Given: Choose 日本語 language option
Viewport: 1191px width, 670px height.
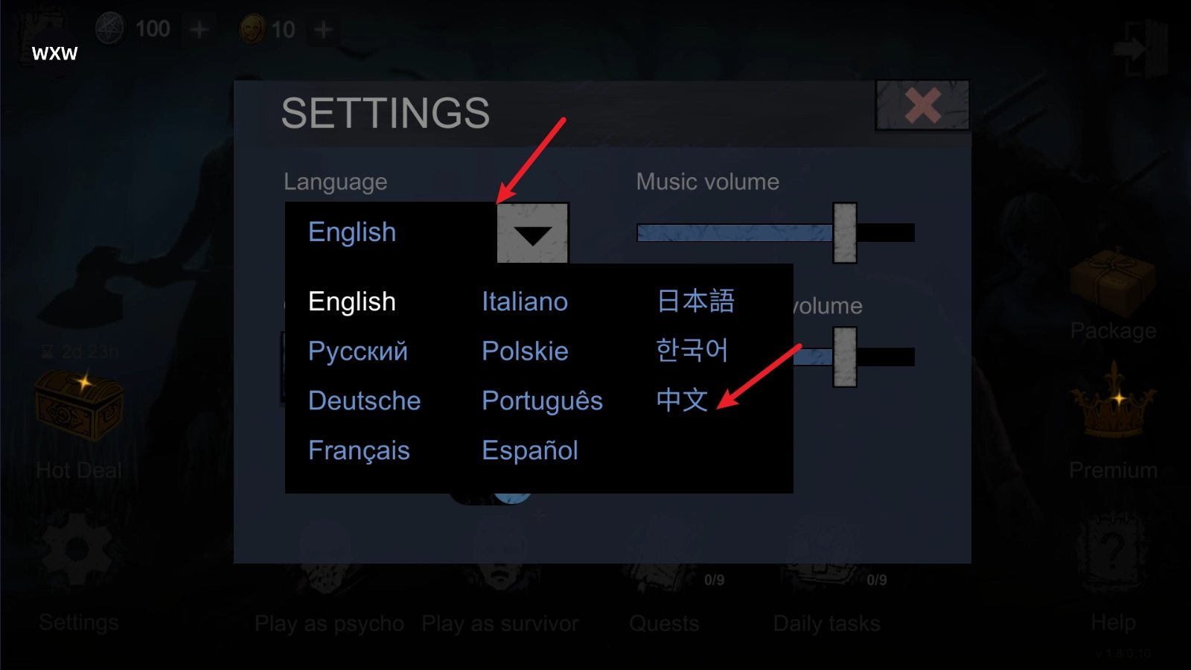Looking at the screenshot, I should [696, 301].
